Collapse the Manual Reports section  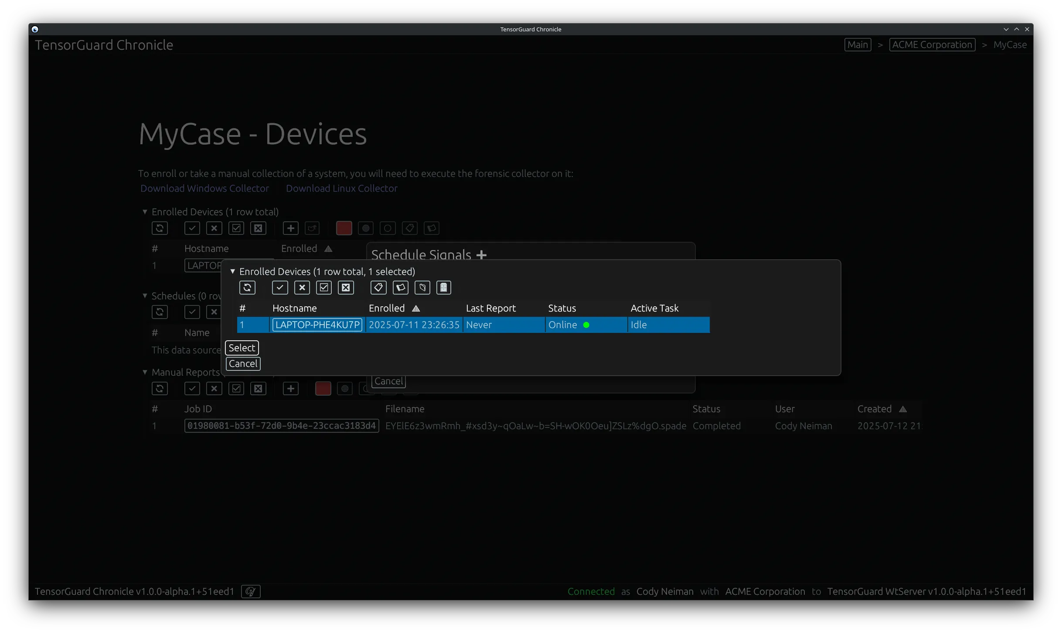point(145,372)
